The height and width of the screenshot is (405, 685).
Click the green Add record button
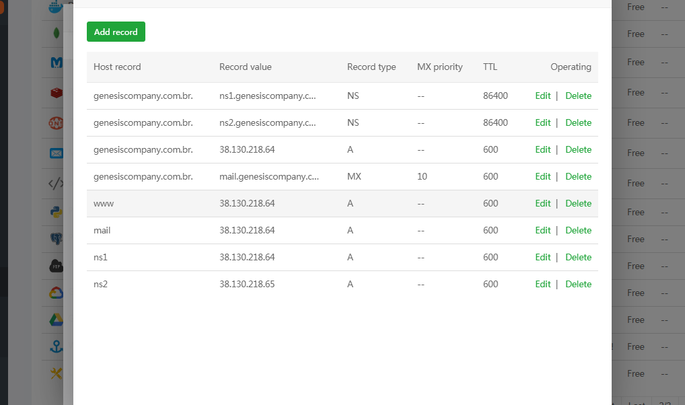coord(116,32)
